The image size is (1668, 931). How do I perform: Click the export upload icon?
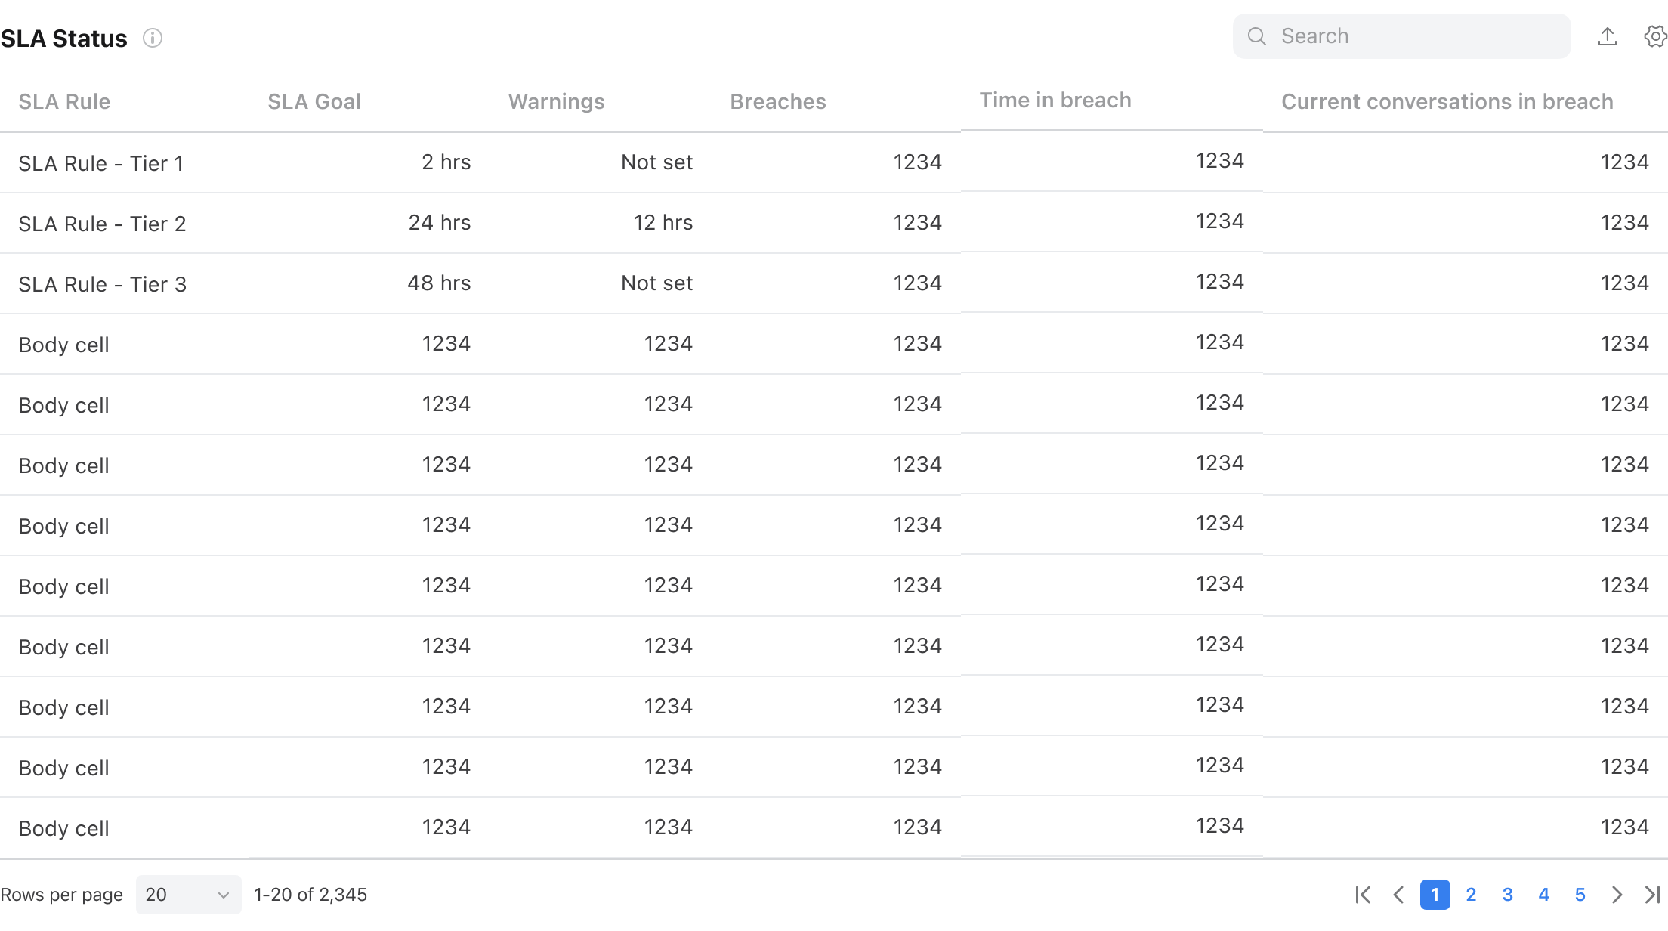(1608, 36)
